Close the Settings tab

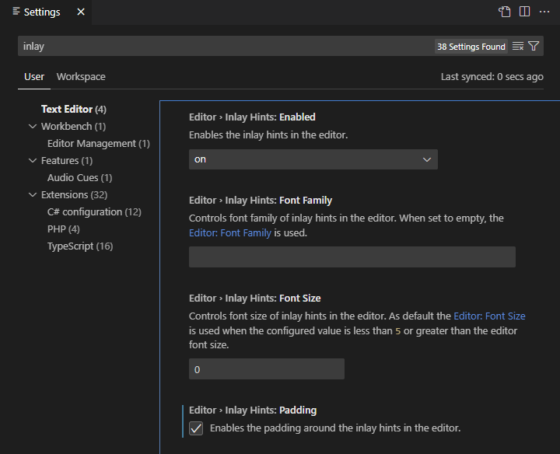click(x=81, y=12)
